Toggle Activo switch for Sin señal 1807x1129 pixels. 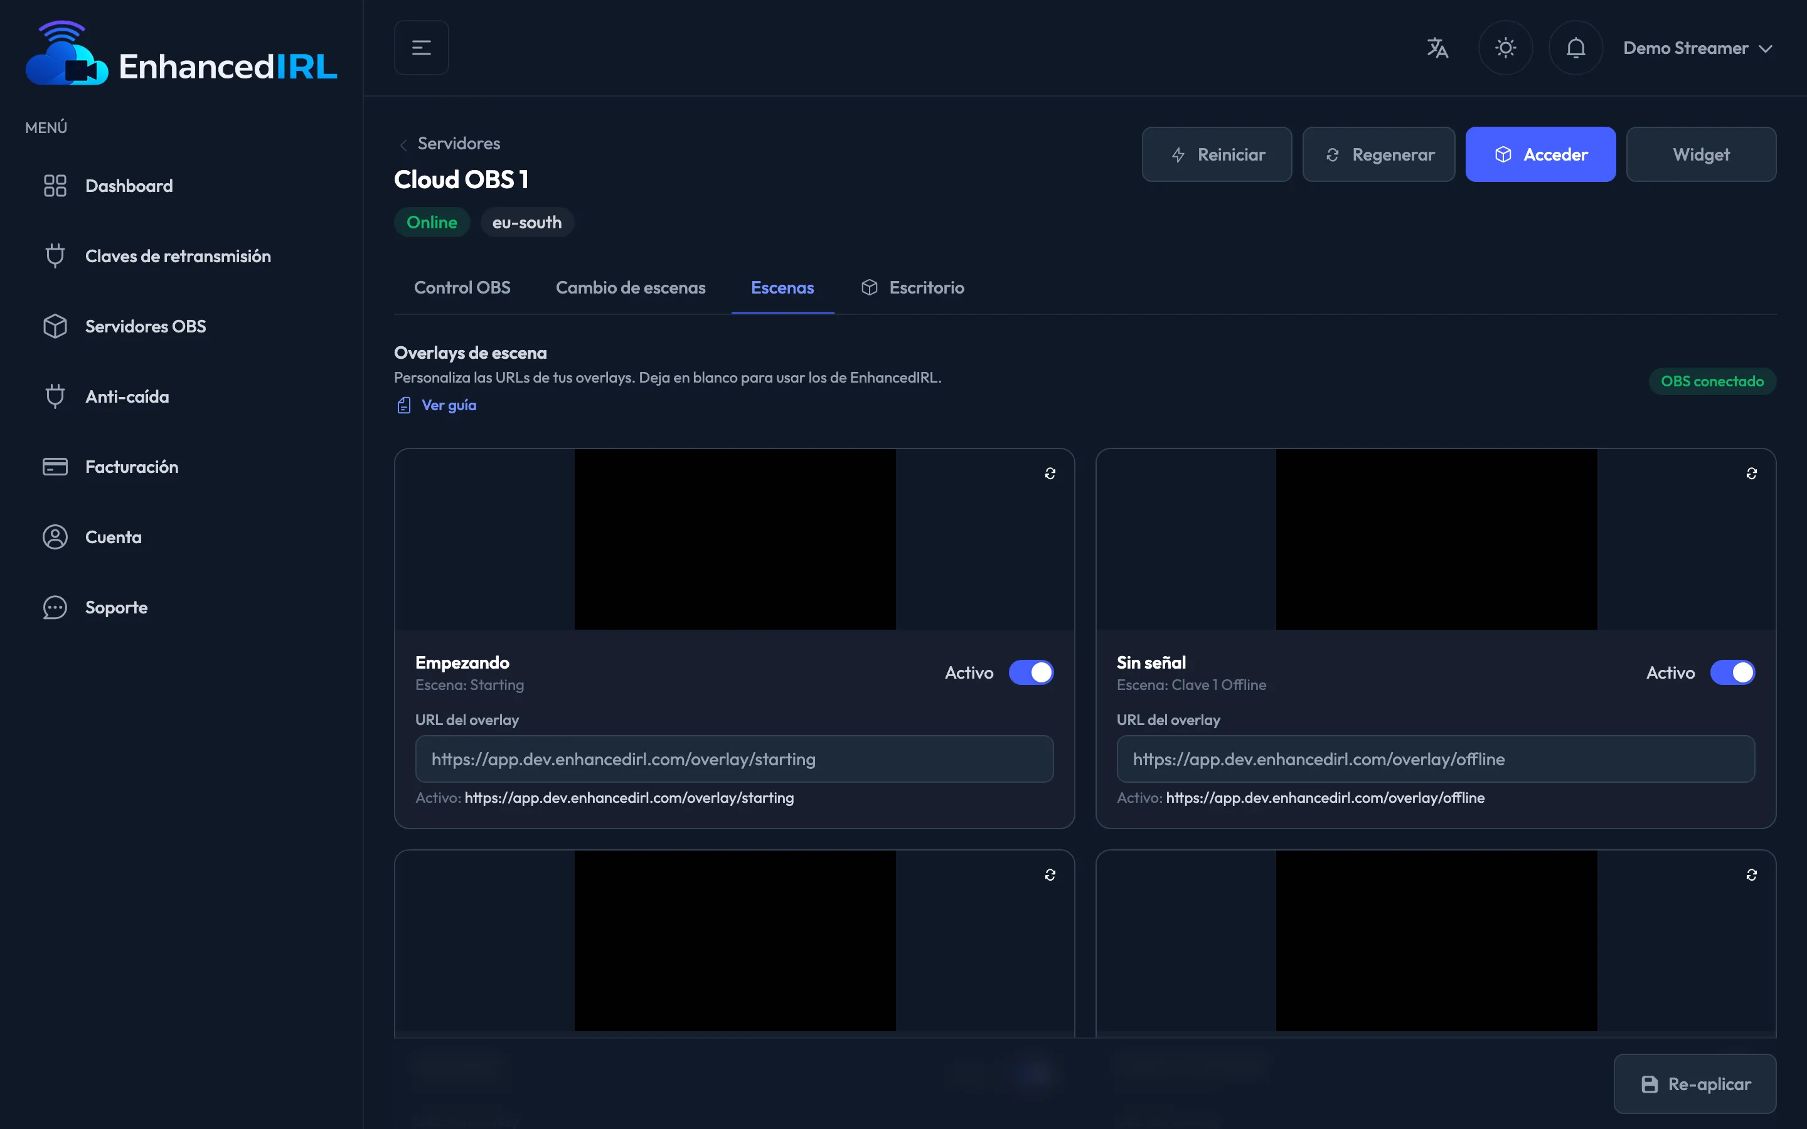1732,673
